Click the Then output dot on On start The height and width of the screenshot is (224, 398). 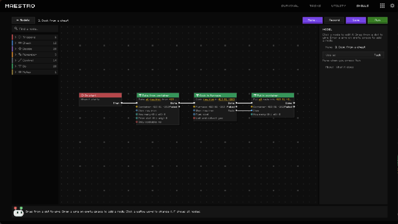[122, 103]
